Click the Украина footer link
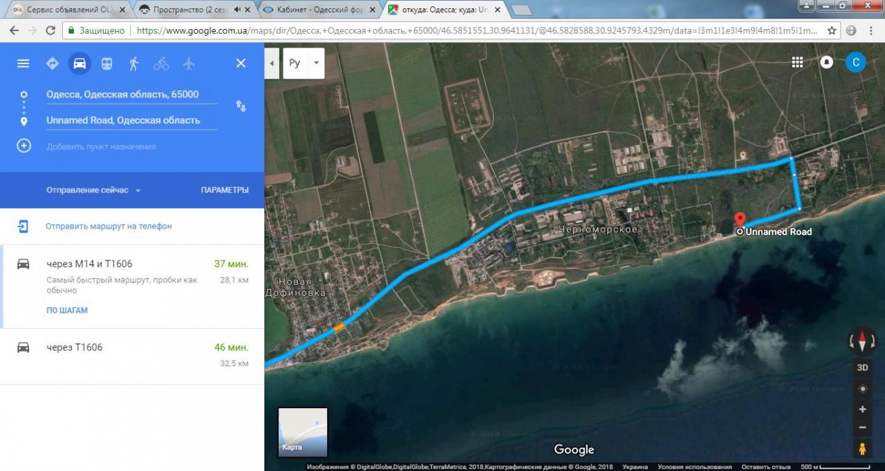Screen dimensions: 885x471 pyautogui.click(x=635, y=467)
